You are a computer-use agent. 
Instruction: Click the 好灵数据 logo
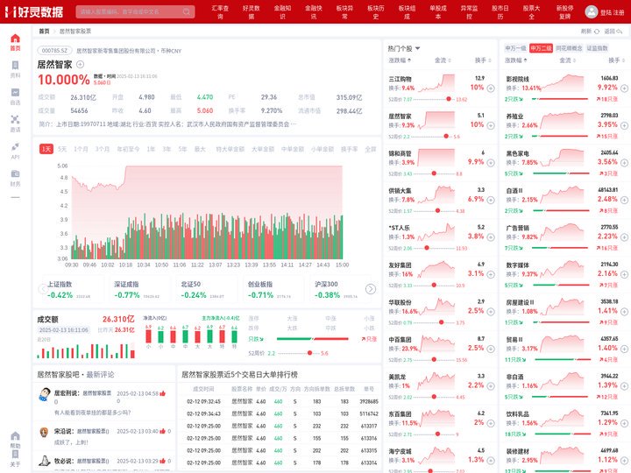pyautogui.click(x=34, y=11)
